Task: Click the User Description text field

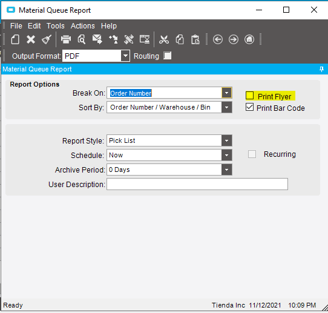Action: (x=197, y=184)
